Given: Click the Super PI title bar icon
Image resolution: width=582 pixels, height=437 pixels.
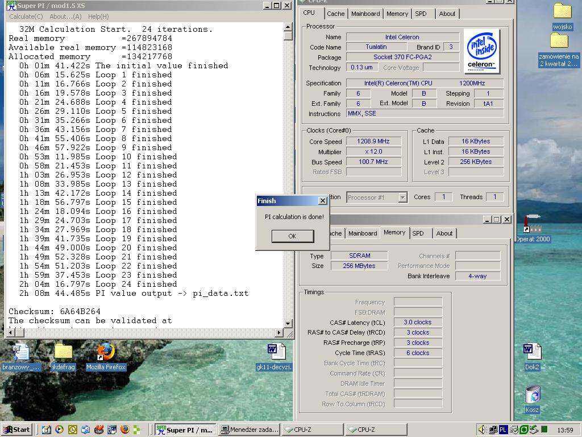Looking at the screenshot, I should [11, 6].
